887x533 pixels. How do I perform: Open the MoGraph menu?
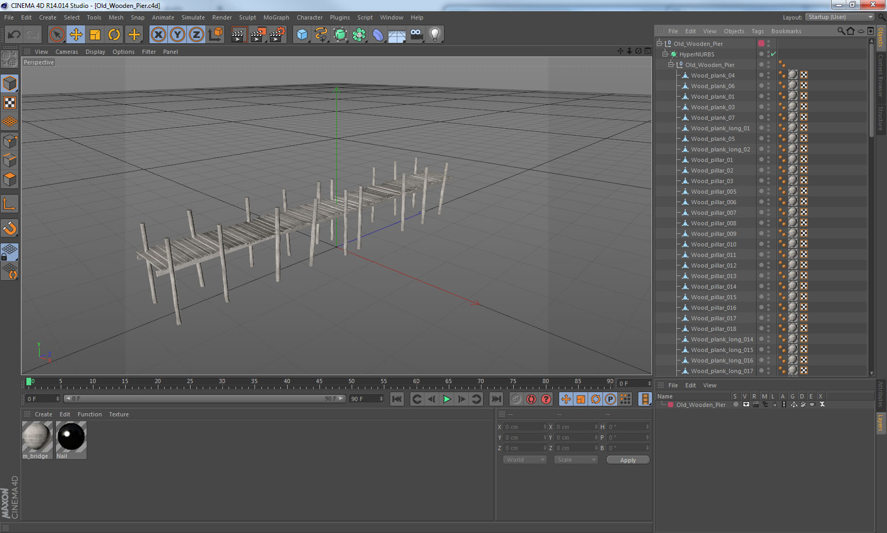(x=276, y=17)
